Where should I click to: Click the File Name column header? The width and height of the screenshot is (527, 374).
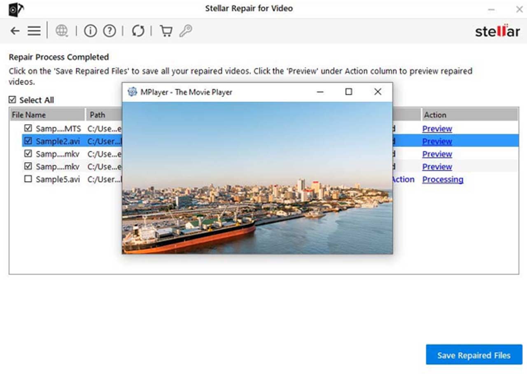pos(29,115)
